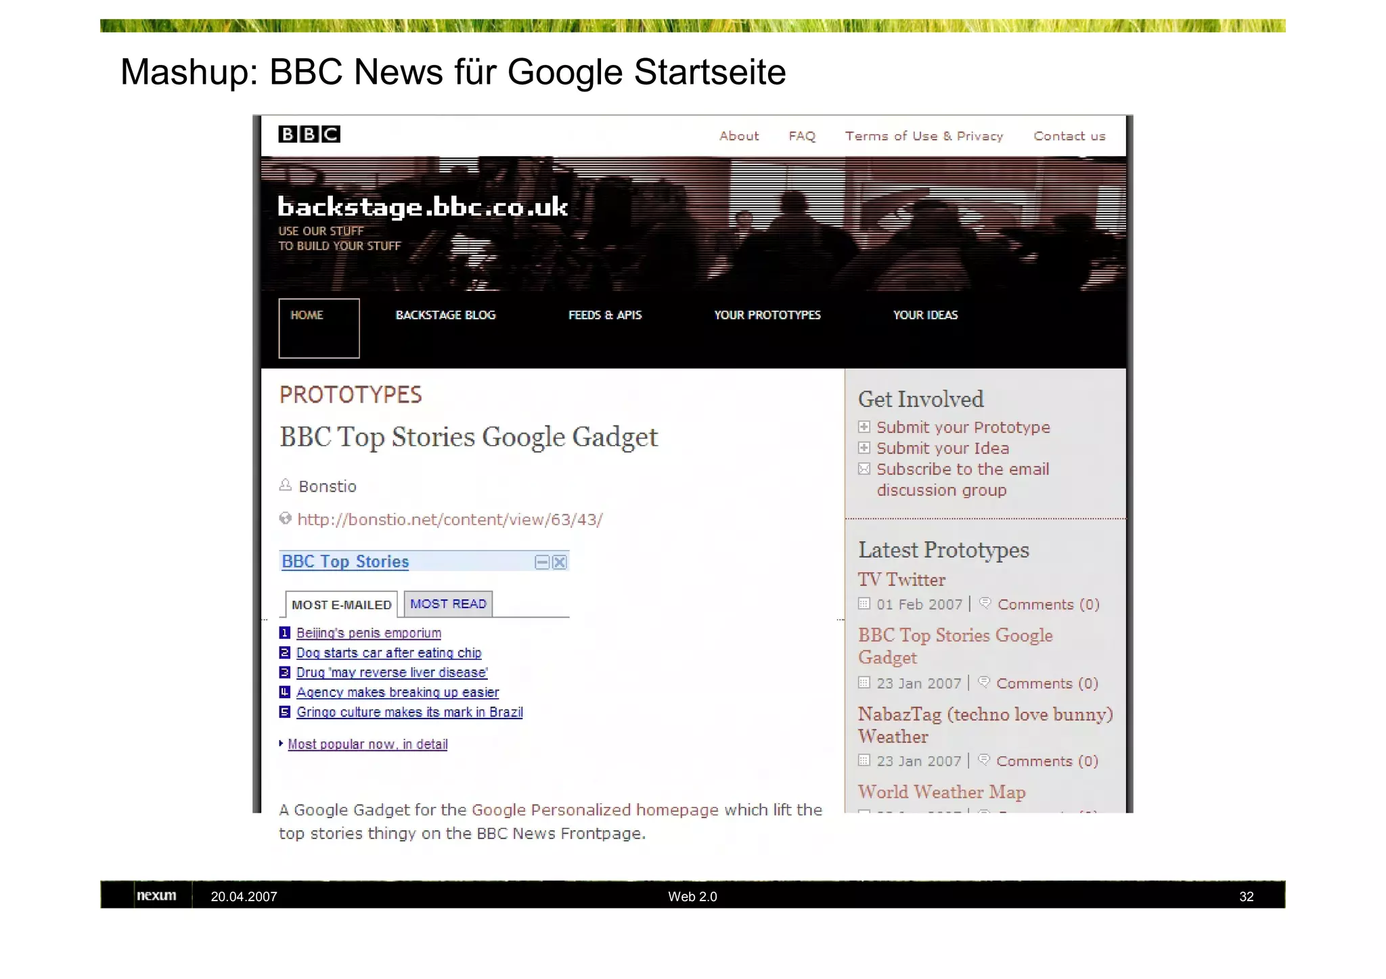Open the Google Personalized homepage link
This screenshot has width=1386, height=979.
[595, 810]
